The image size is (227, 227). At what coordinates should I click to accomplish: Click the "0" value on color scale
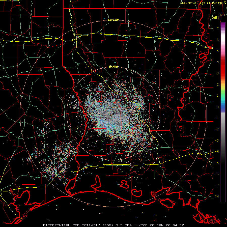(x=218, y=107)
